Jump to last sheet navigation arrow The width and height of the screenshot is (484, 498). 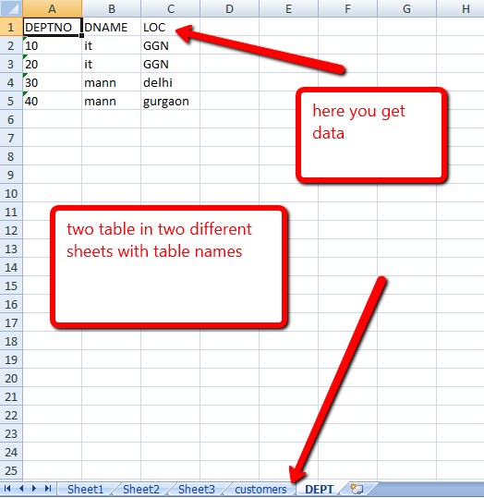tap(48, 488)
